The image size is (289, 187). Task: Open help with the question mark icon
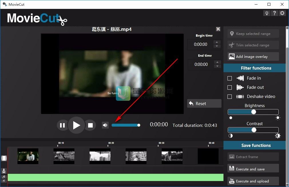point(274,13)
